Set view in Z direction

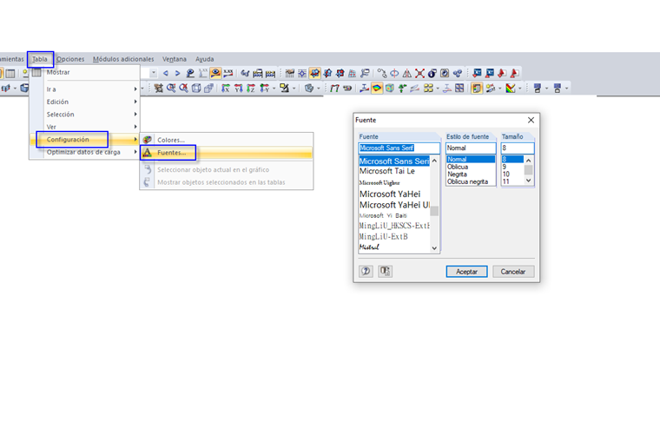(x=251, y=88)
